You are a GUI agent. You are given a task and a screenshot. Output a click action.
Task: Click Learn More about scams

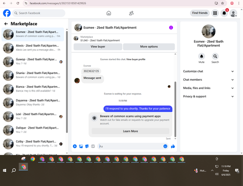click(x=130, y=131)
